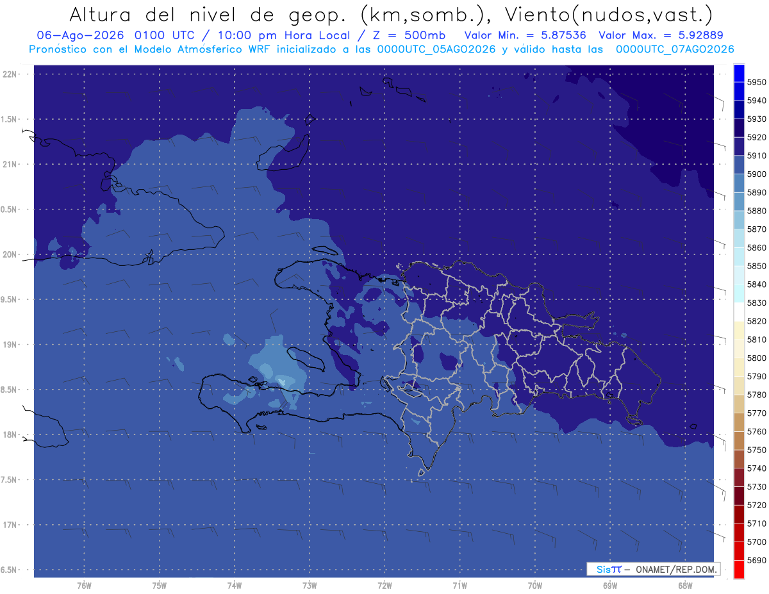Image resolution: width=769 pixels, height=594 pixels.
Task: Click the dark red swatch between 5720 and 5730
Action: pos(739,496)
